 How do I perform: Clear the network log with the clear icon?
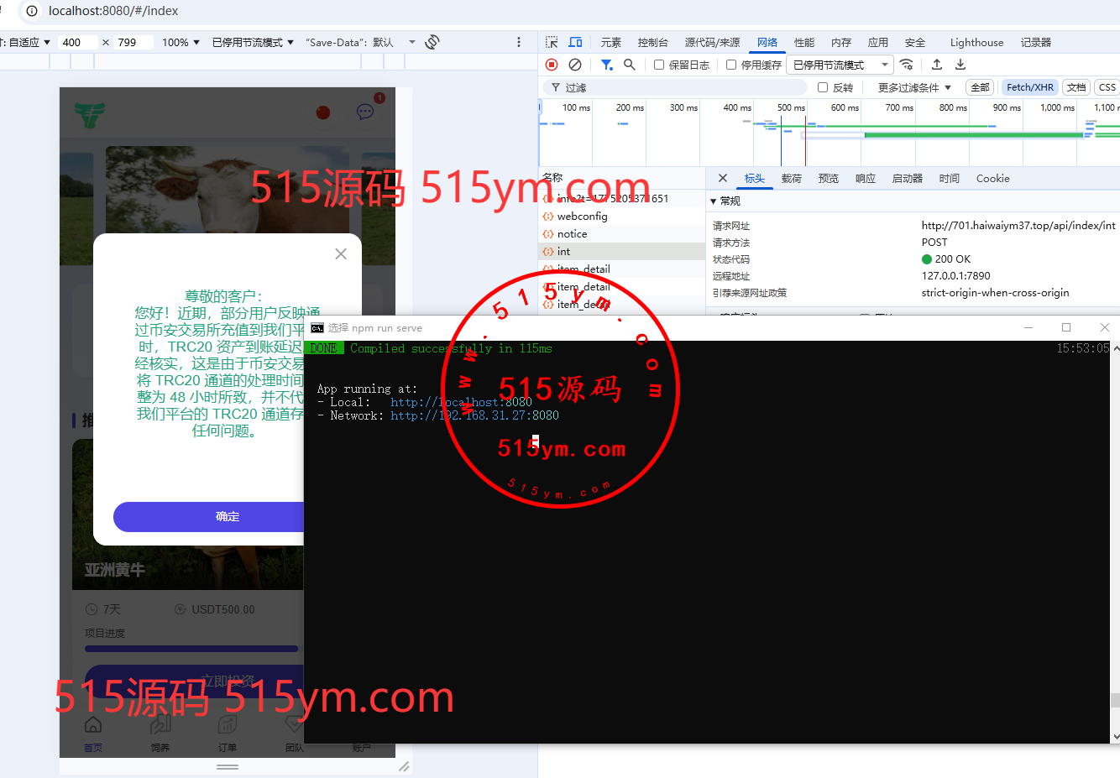point(575,65)
